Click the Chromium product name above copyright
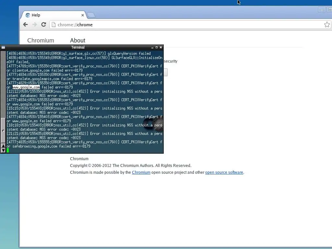This screenshot has height=249, width=332. [x=79, y=159]
